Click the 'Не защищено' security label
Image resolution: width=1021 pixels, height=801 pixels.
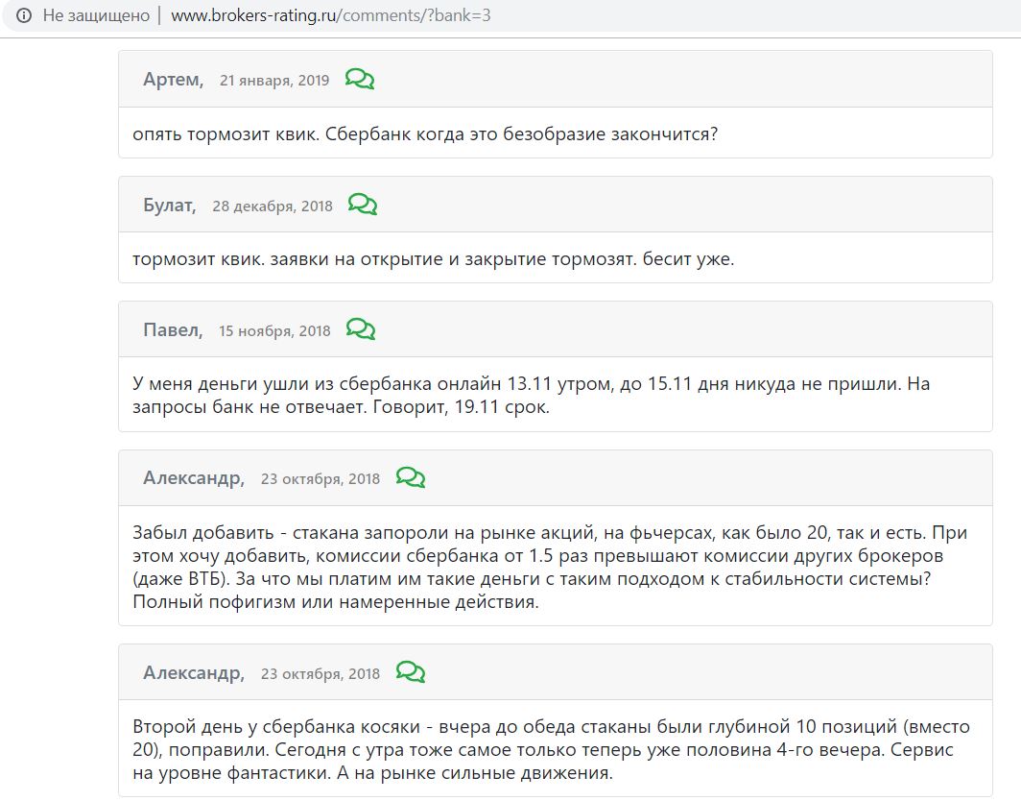96,15
